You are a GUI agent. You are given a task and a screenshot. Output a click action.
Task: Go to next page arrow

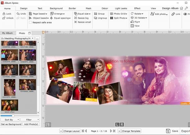(111, 131)
